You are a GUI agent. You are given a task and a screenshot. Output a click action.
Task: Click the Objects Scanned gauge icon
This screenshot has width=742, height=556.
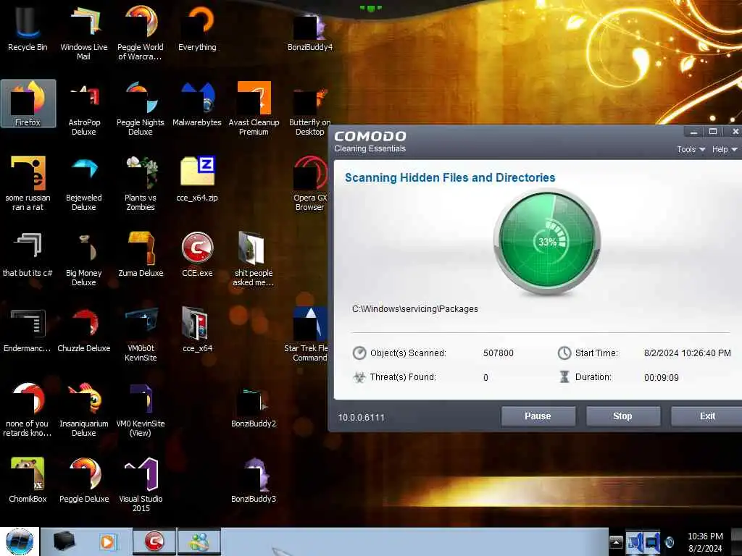[x=359, y=353]
